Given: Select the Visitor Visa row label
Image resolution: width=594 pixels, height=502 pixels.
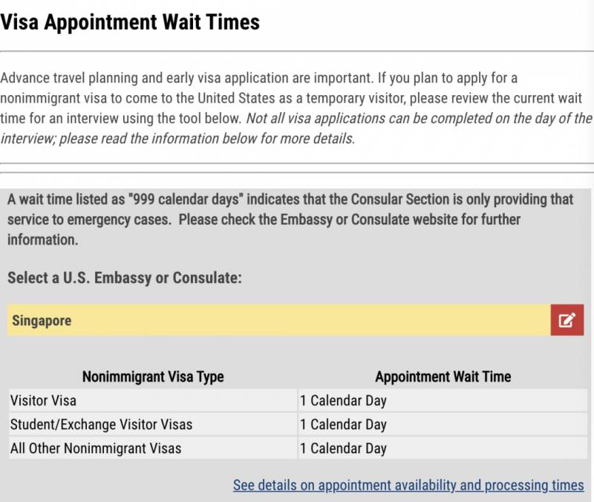Looking at the screenshot, I should coord(43,401).
